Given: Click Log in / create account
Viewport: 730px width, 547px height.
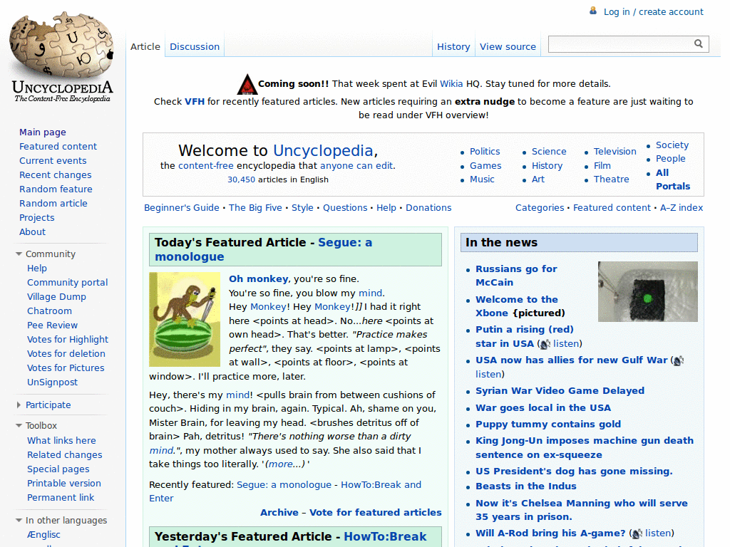Looking at the screenshot, I should pyautogui.click(x=653, y=11).
